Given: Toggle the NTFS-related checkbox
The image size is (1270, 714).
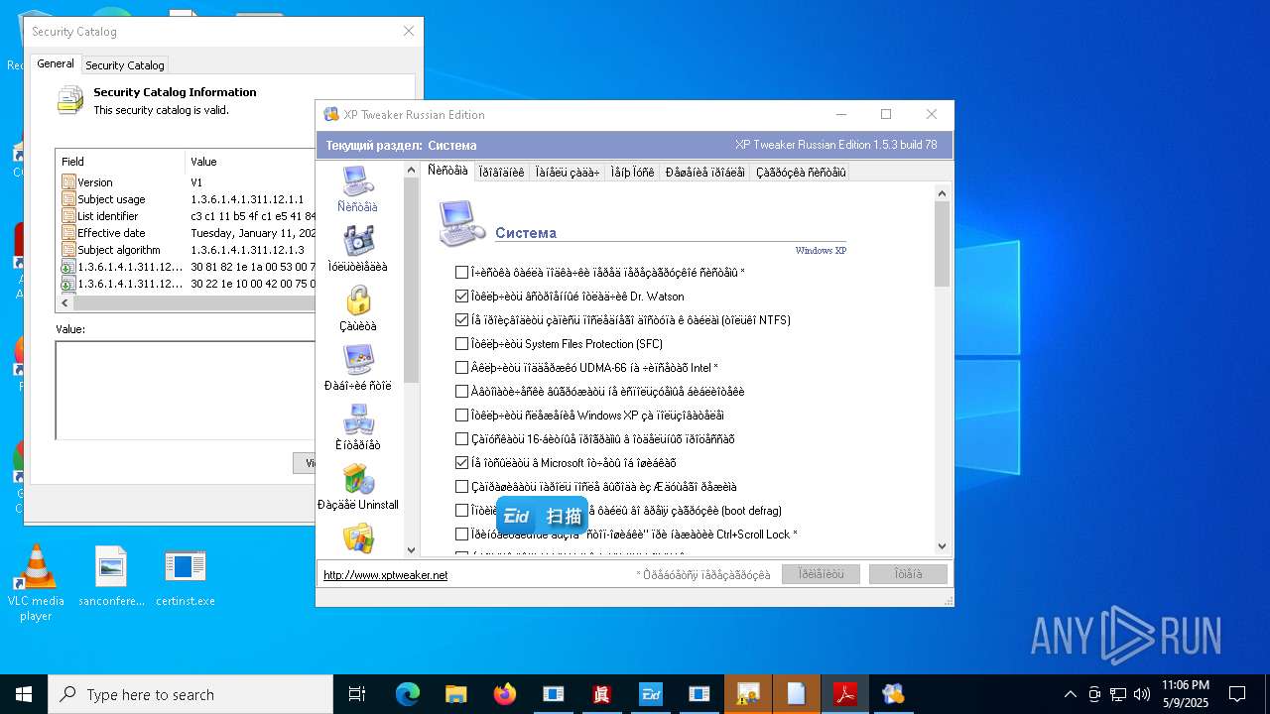Looking at the screenshot, I should [461, 320].
